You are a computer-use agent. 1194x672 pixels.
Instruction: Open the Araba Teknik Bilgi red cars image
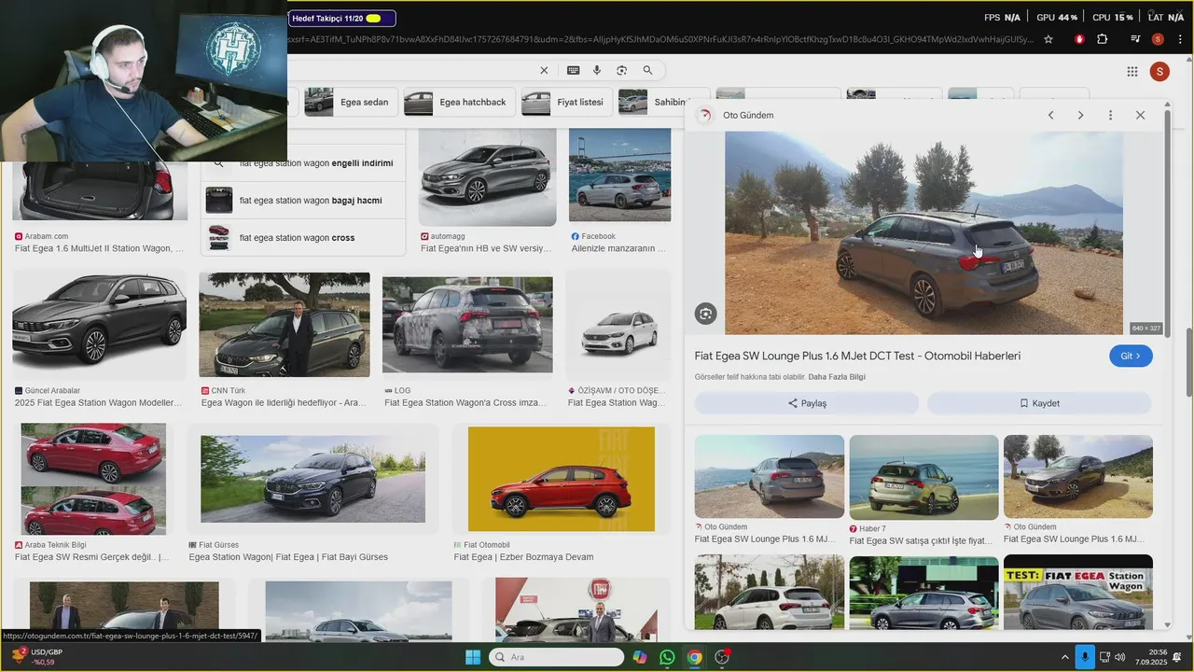[93, 479]
